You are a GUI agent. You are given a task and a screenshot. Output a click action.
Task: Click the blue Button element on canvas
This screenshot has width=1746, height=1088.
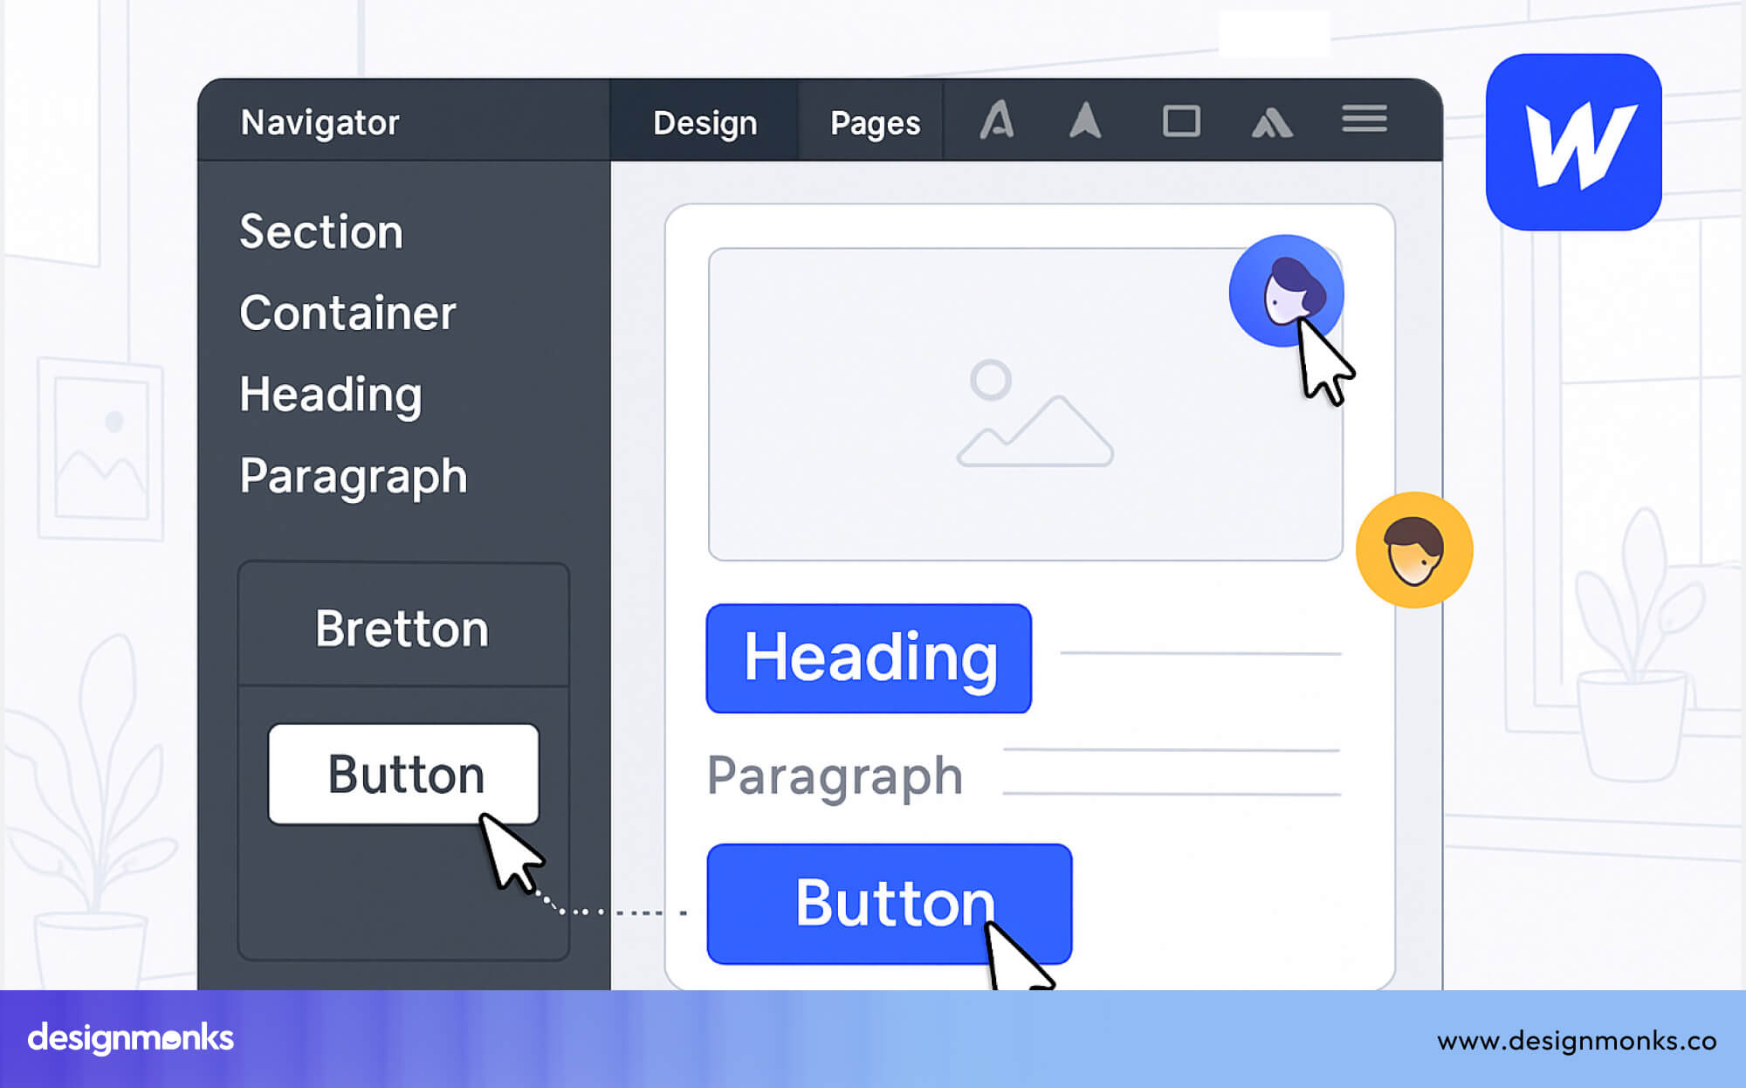point(890,904)
